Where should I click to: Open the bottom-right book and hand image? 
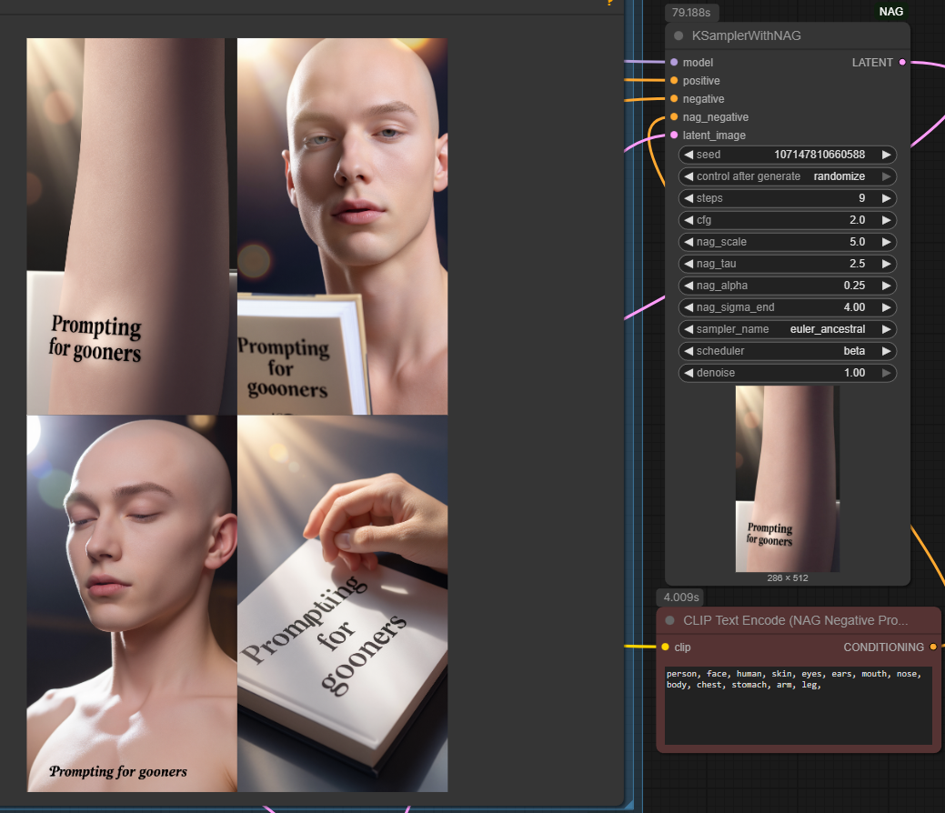coord(342,603)
